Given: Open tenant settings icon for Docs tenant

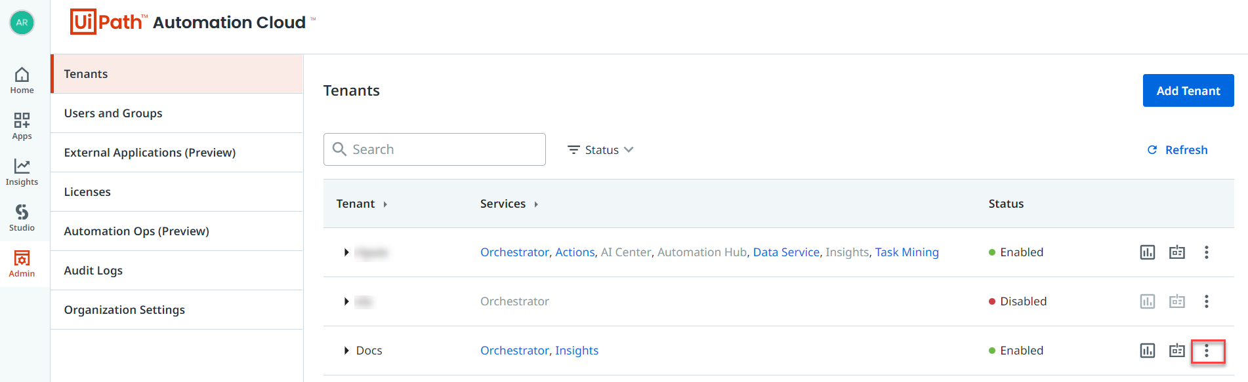Looking at the screenshot, I should (1177, 351).
